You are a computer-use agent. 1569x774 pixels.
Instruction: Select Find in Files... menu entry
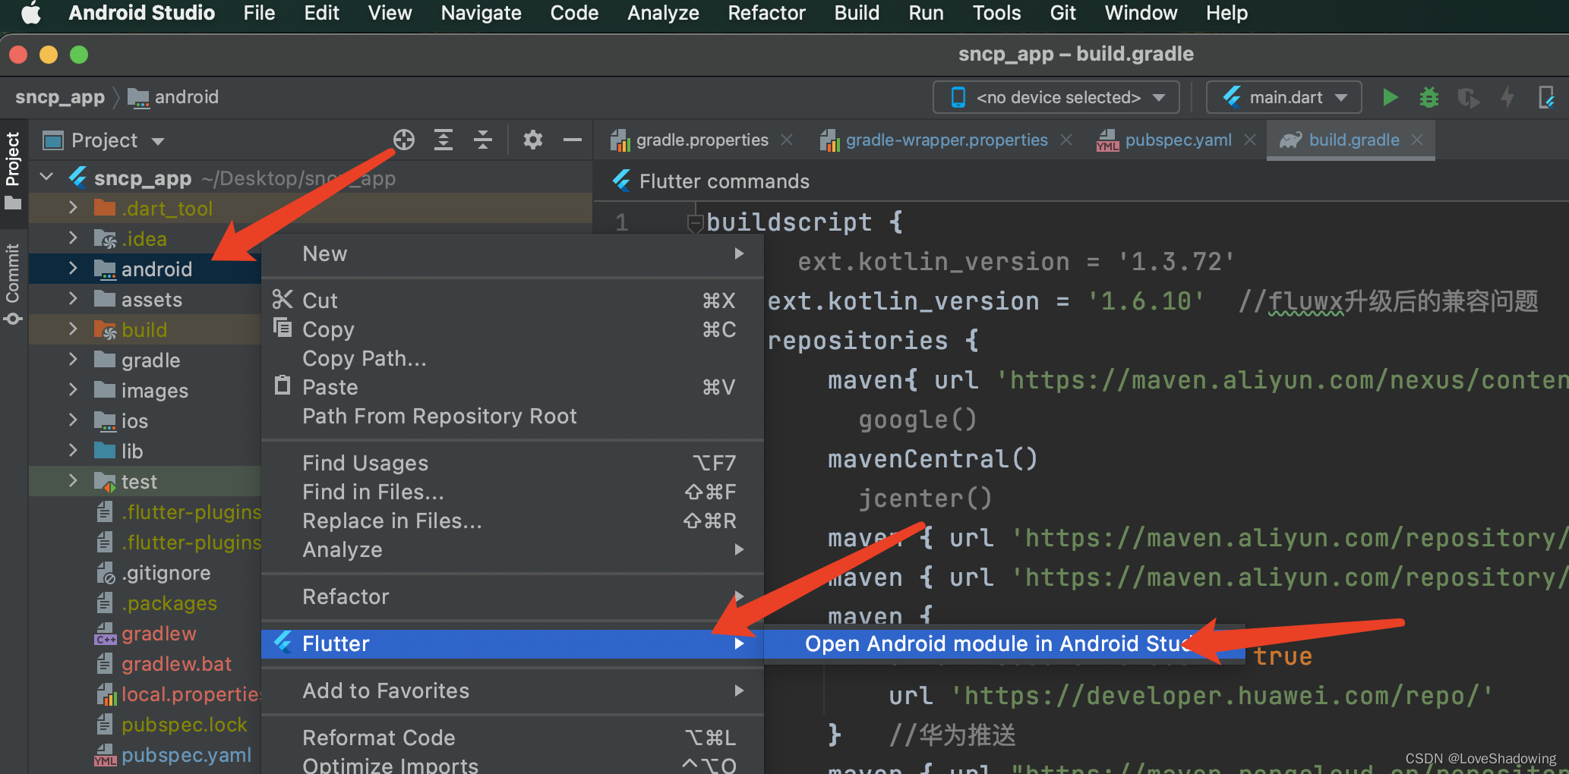(x=513, y=492)
